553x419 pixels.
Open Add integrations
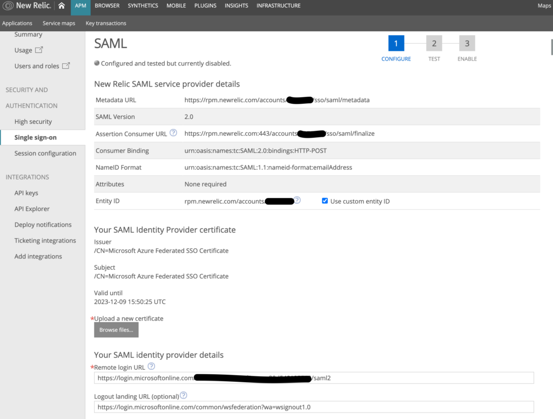point(38,256)
